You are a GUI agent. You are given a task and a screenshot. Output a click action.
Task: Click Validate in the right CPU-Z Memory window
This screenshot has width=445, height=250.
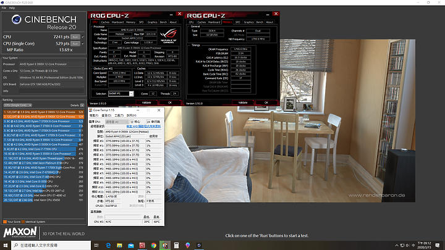click(243, 102)
